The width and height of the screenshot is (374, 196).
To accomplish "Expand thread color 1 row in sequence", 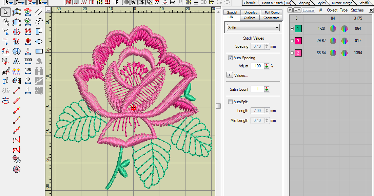I will (x=292, y=28).
